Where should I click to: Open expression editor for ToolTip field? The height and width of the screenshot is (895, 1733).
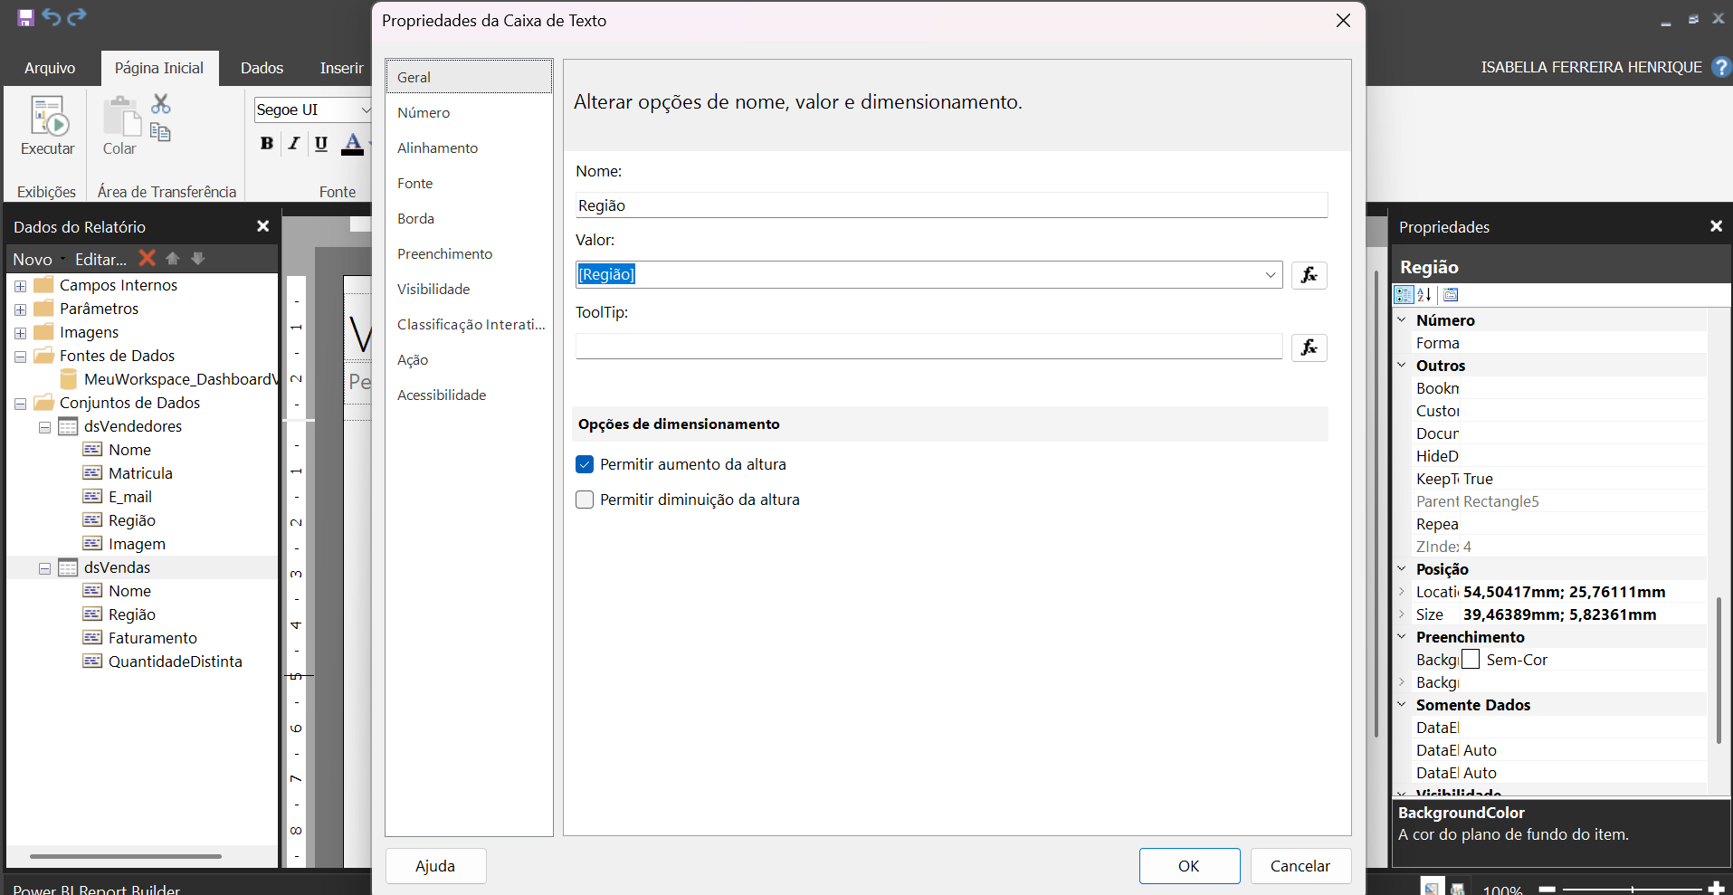(x=1309, y=348)
